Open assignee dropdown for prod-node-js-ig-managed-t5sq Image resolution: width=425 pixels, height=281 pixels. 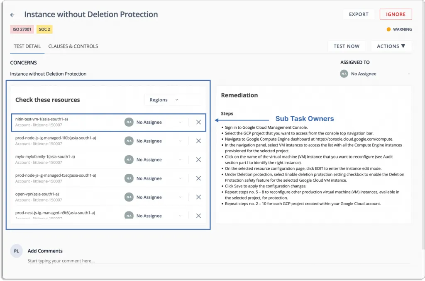tap(180, 178)
